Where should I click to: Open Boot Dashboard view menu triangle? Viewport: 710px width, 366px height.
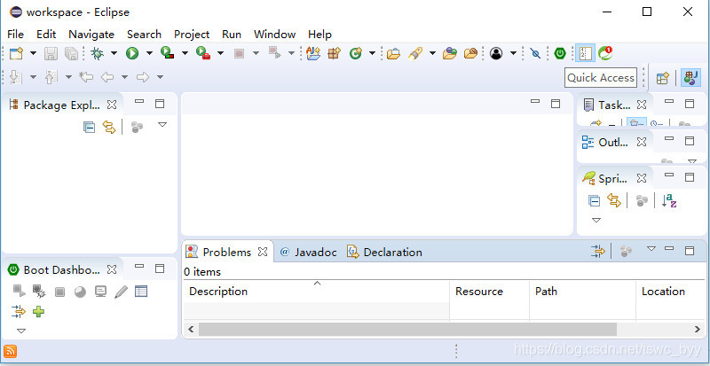click(21, 331)
